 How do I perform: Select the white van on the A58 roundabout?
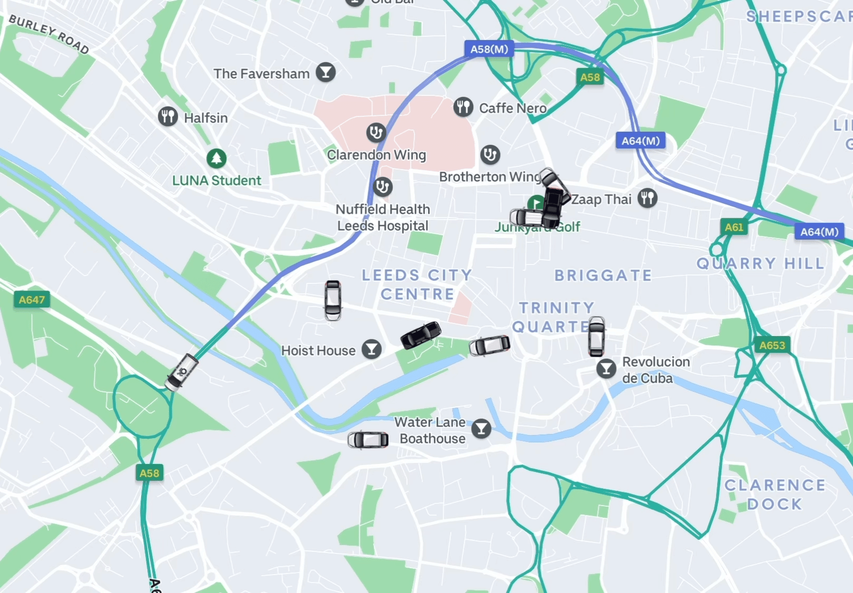182,372
